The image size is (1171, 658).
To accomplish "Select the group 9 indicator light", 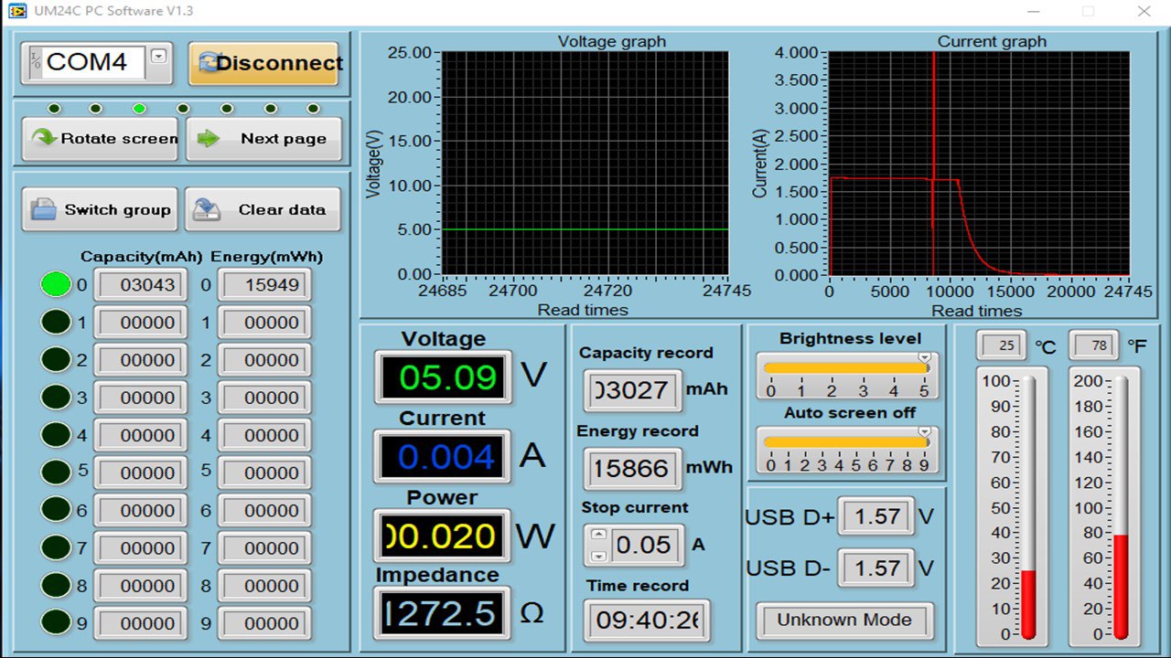I will pyautogui.click(x=56, y=623).
